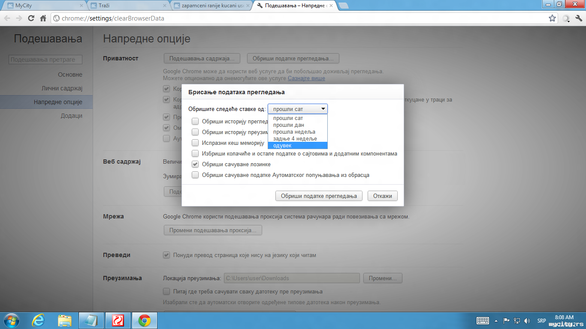The image size is (586, 329).
Task: Close the MyCity tab
Action: pyautogui.click(x=82, y=6)
